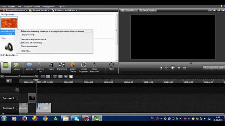This screenshot has width=225, height=126.
Task: Jump to previous clip in preview
Action: point(161,68)
